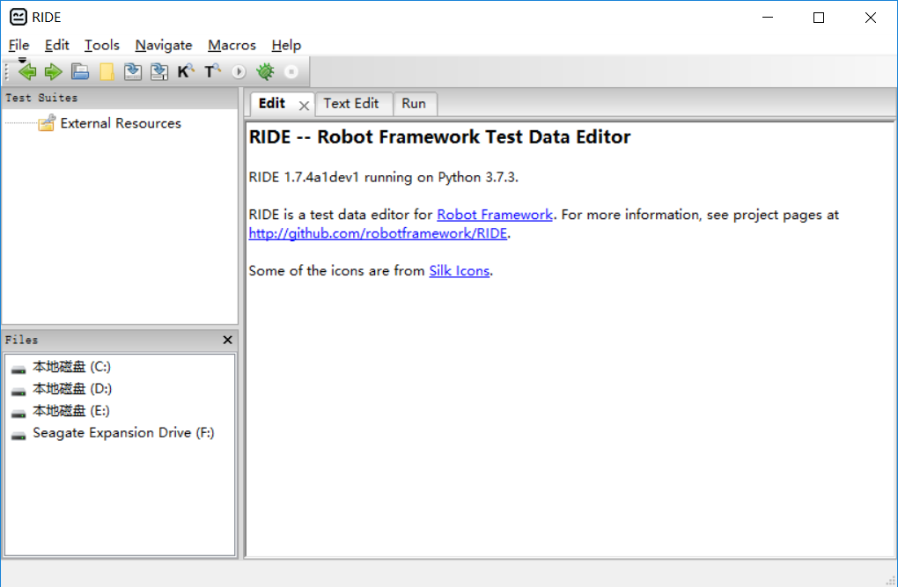Click the green bug debug icon
898x587 pixels.
tap(265, 71)
